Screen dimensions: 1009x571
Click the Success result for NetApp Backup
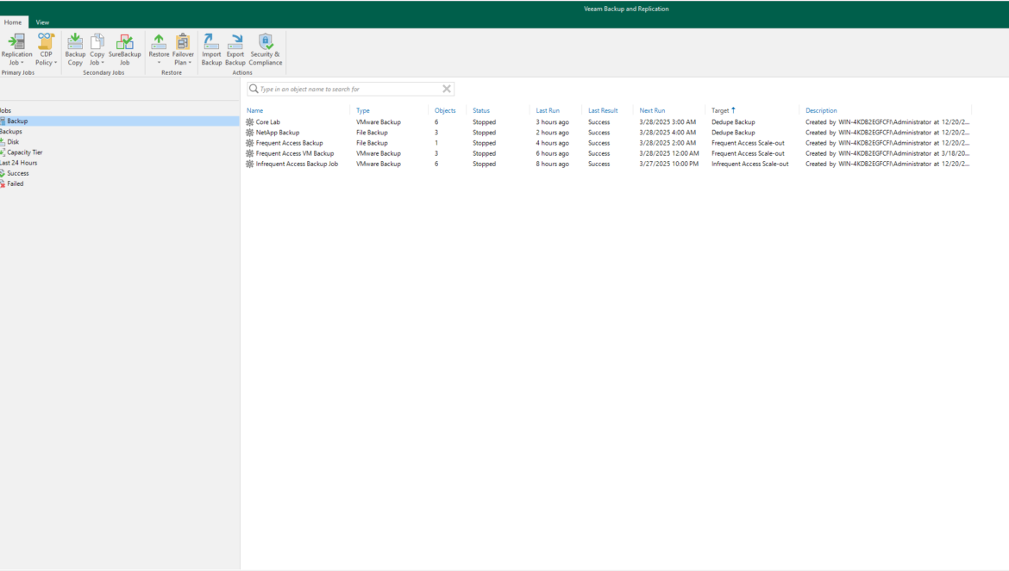coord(599,133)
